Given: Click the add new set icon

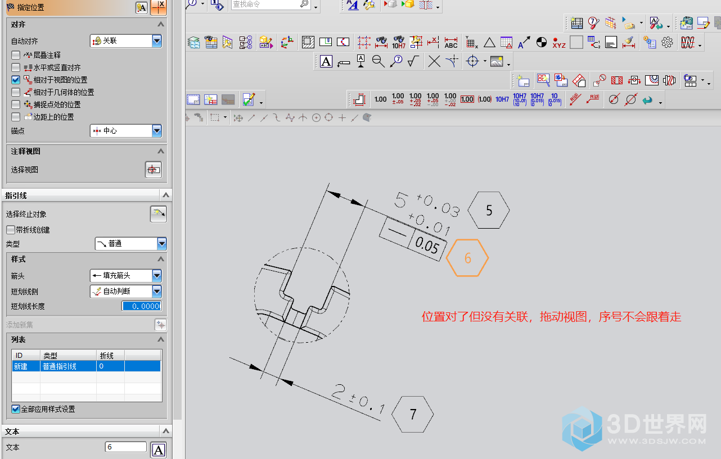Looking at the screenshot, I should (161, 325).
